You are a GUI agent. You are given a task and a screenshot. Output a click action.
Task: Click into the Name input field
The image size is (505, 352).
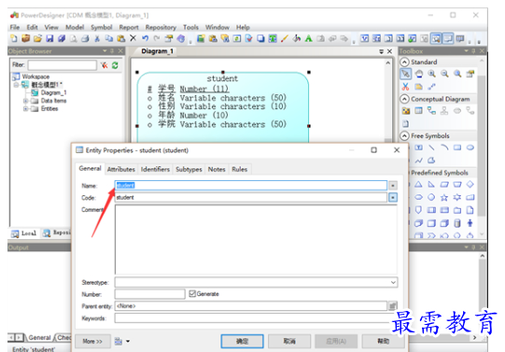coord(251,186)
